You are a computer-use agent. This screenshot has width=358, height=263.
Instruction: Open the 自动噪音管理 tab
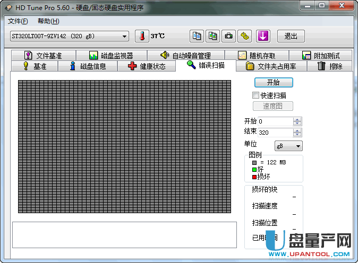click(x=185, y=56)
